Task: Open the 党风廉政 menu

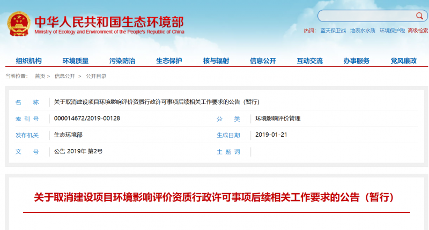Action: click(x=404, y=61)
